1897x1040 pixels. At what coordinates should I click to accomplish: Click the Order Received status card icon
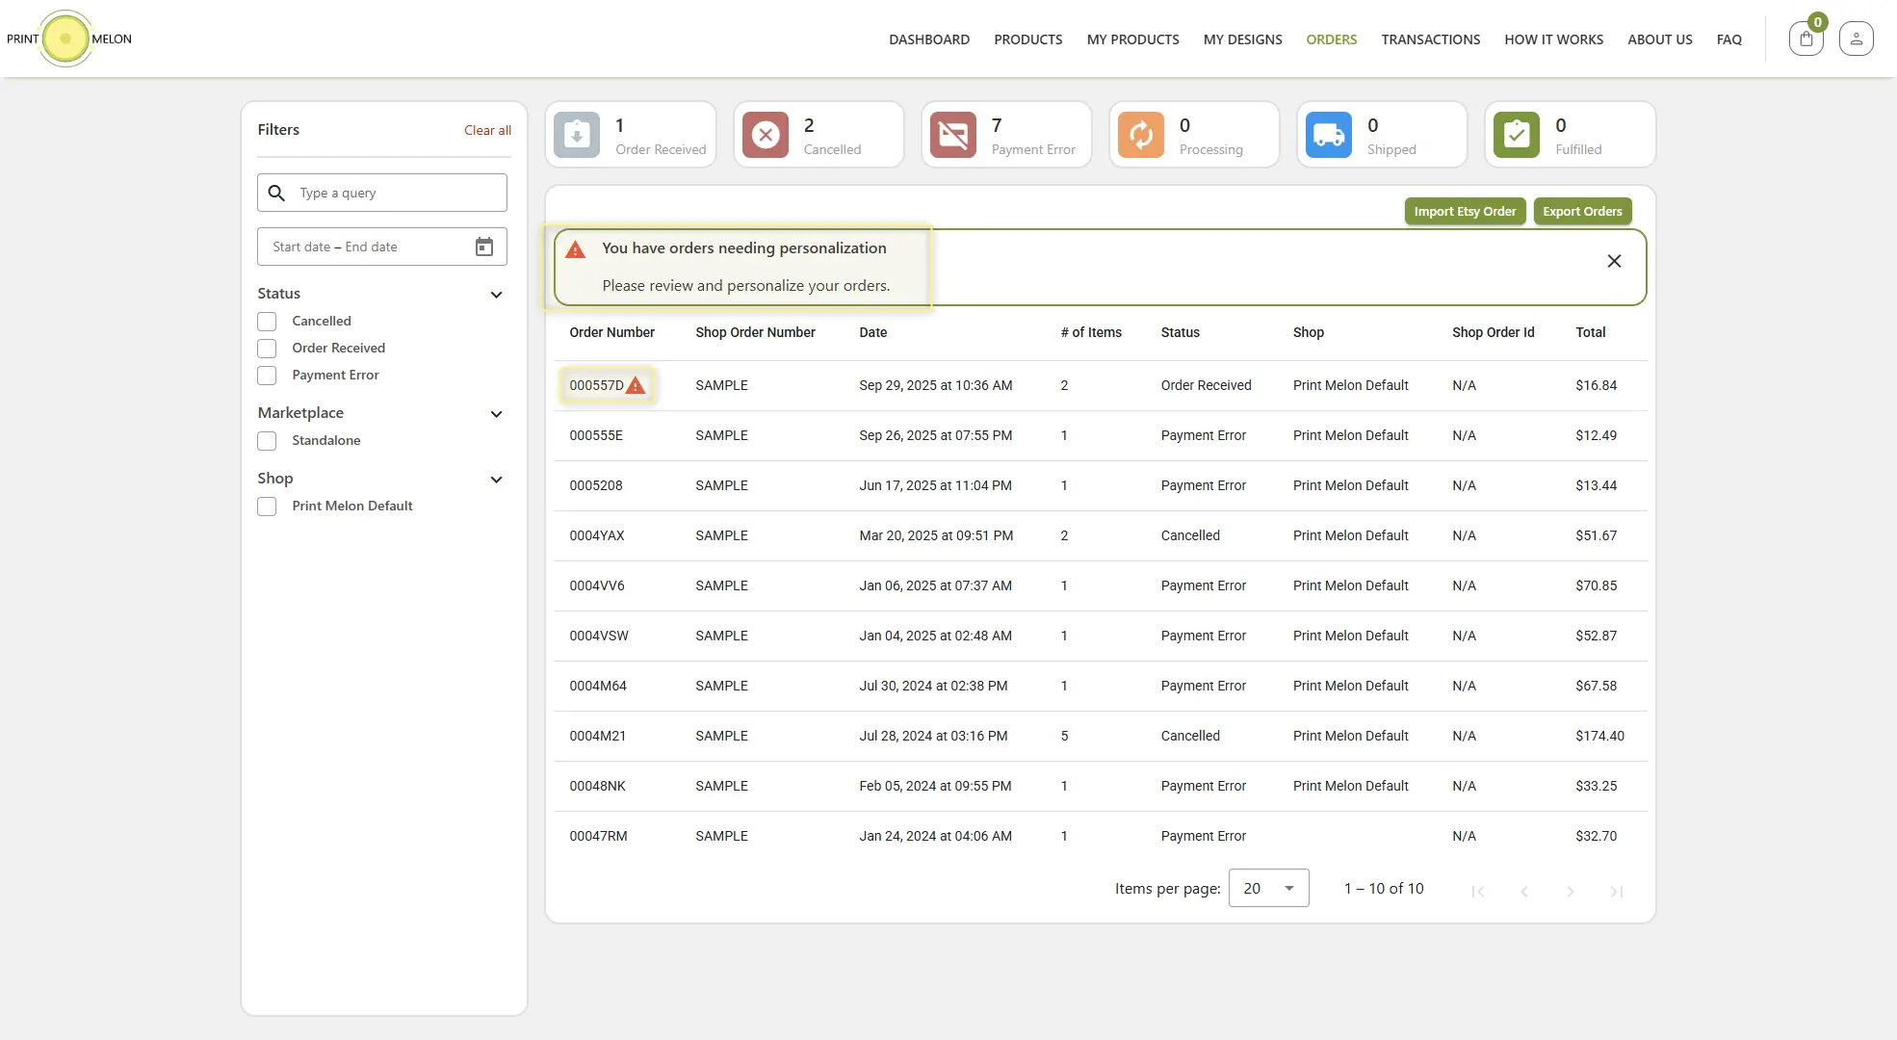(577, 136)
